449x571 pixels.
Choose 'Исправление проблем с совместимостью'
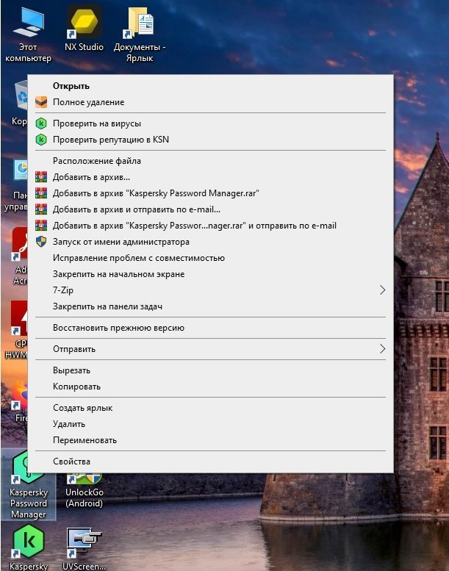point(210,258)
